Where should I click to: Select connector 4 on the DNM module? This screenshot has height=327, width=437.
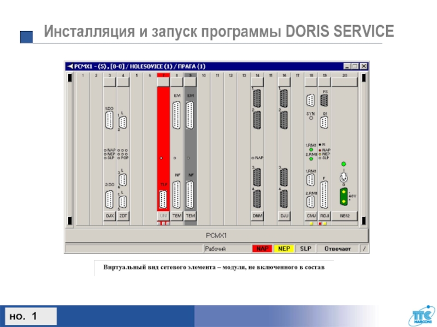click(257, 199)
